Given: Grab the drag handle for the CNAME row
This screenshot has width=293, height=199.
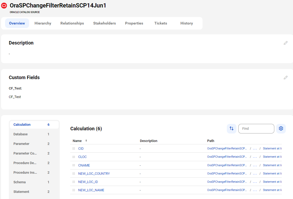Looking at the screenshot, I should pyautogui.click(x=74, y=165).
